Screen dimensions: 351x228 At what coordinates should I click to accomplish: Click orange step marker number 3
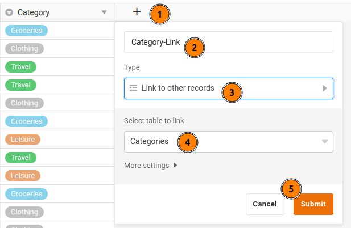(x=232, y=92)
